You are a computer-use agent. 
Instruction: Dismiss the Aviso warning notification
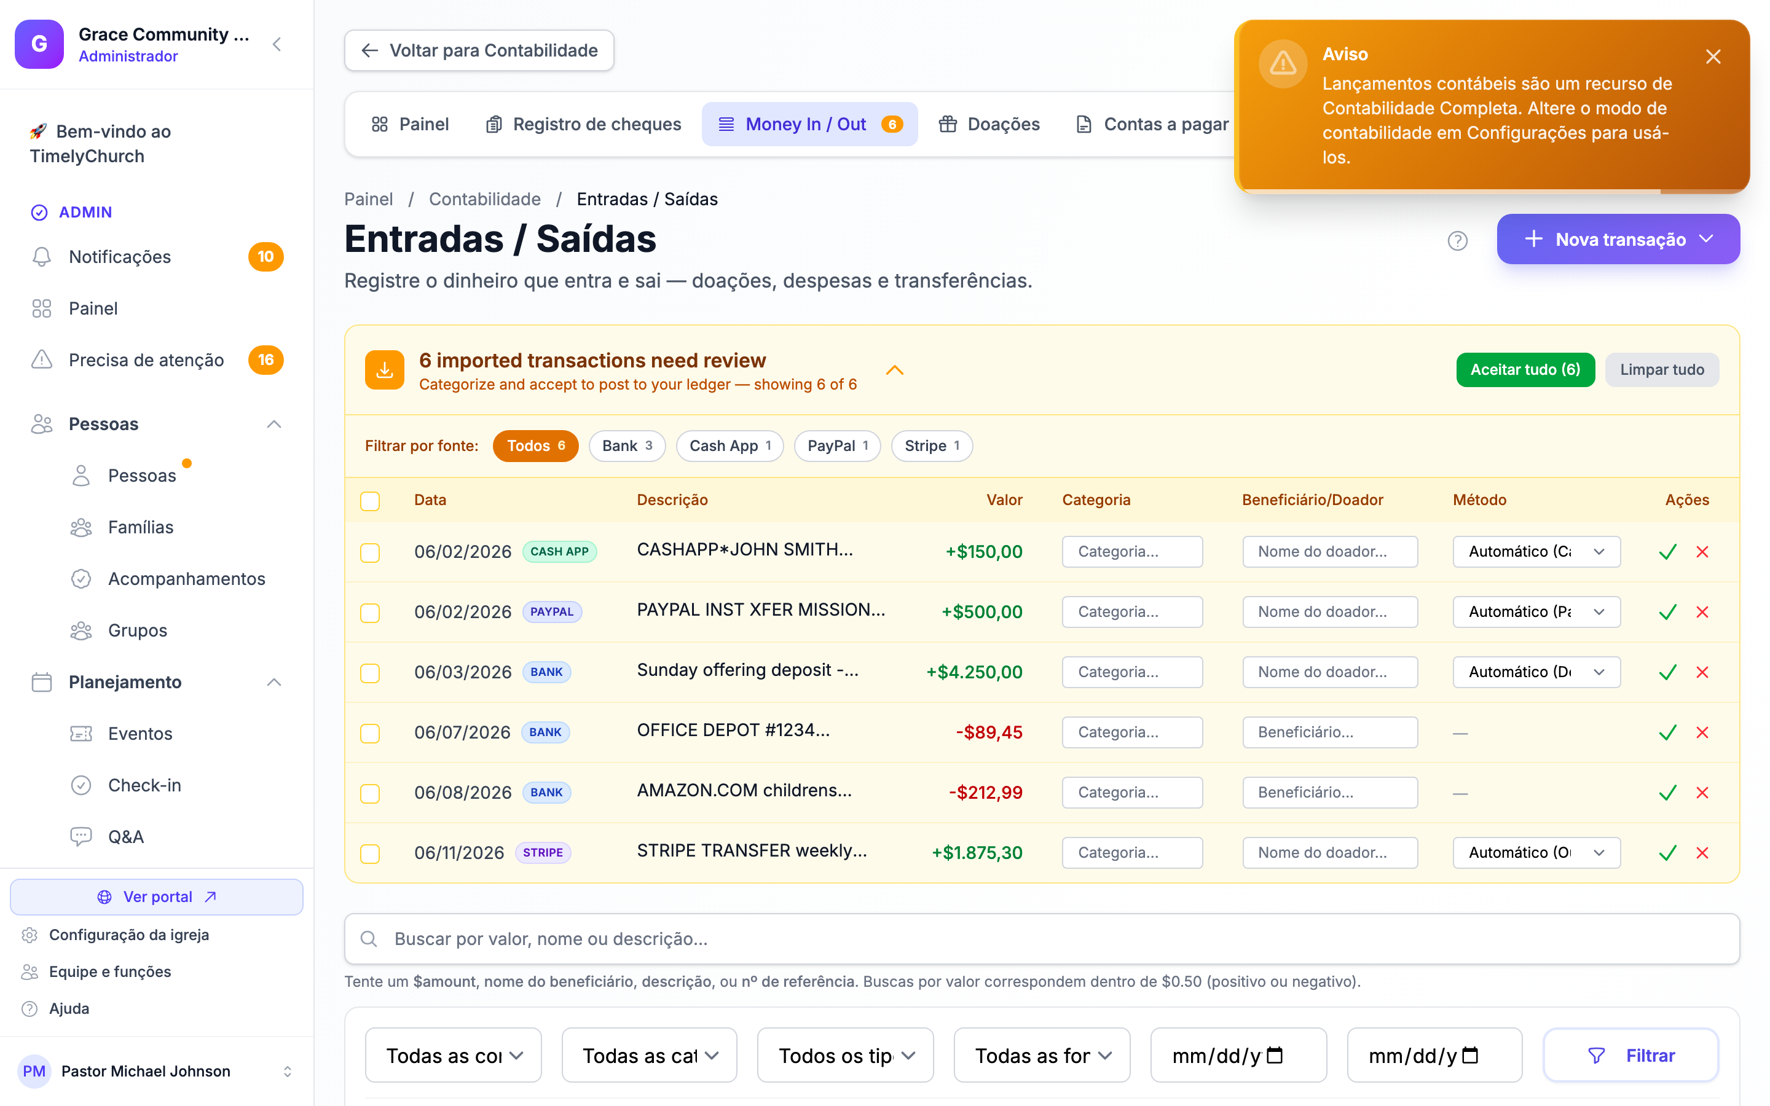[1712, 57]
